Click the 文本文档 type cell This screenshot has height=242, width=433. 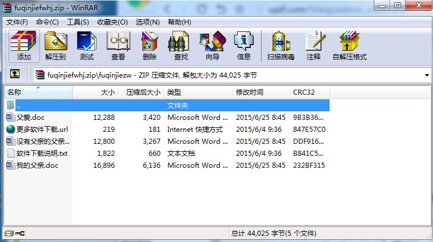[x=181, y=153]
